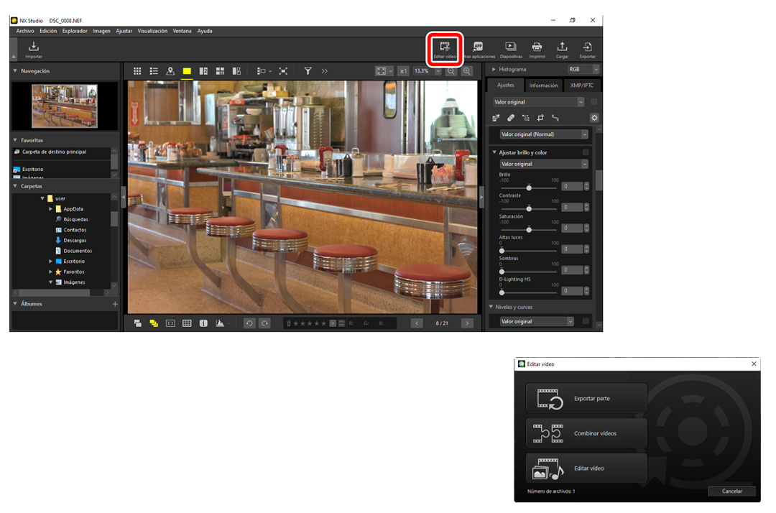Toggle the image information overlay icon
Viewport: 776px width, 513px height.
point(203,323)
